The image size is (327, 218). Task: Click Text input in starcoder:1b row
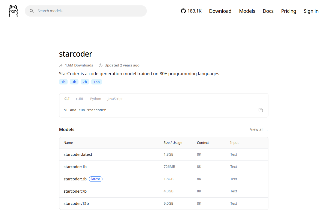pos(234,167)
